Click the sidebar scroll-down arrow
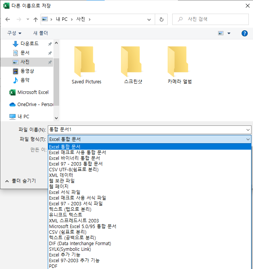This screenshot has height=269, width=253. (57, 118)
